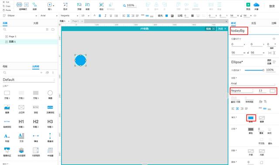Click fill color swatch in style panel
279x165 pixels.
click(x=251, y=118)
